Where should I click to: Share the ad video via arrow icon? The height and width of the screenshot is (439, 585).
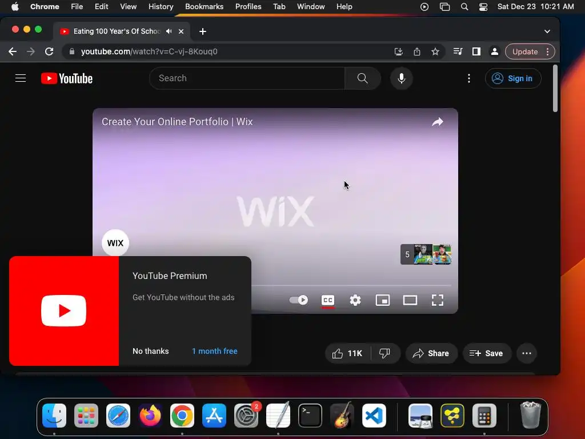point(438,122)
